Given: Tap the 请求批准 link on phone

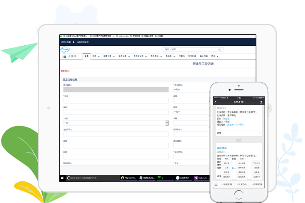Looking at the screenshot, I should point(222,148).
